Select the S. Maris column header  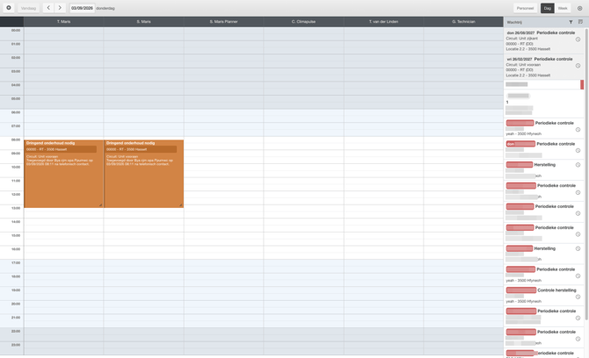click(143, 22)
